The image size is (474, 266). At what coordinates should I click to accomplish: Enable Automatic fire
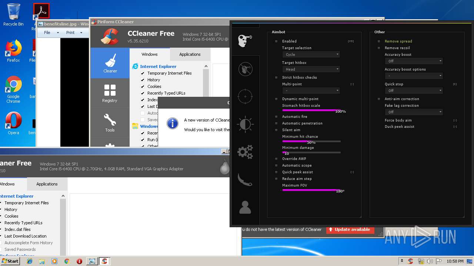(276, 117)
